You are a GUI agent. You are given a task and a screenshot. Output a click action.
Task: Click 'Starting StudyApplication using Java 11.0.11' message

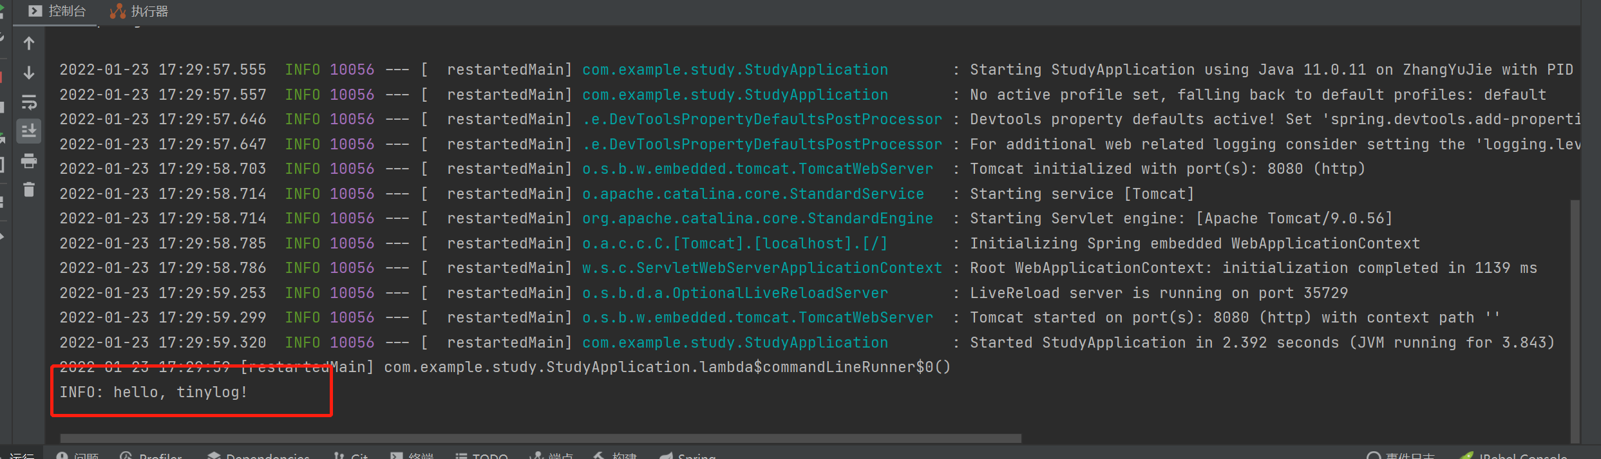[1271, 70]
